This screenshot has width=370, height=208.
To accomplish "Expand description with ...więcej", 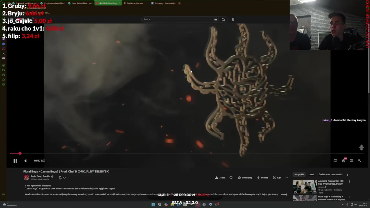I will coord(283,194).
